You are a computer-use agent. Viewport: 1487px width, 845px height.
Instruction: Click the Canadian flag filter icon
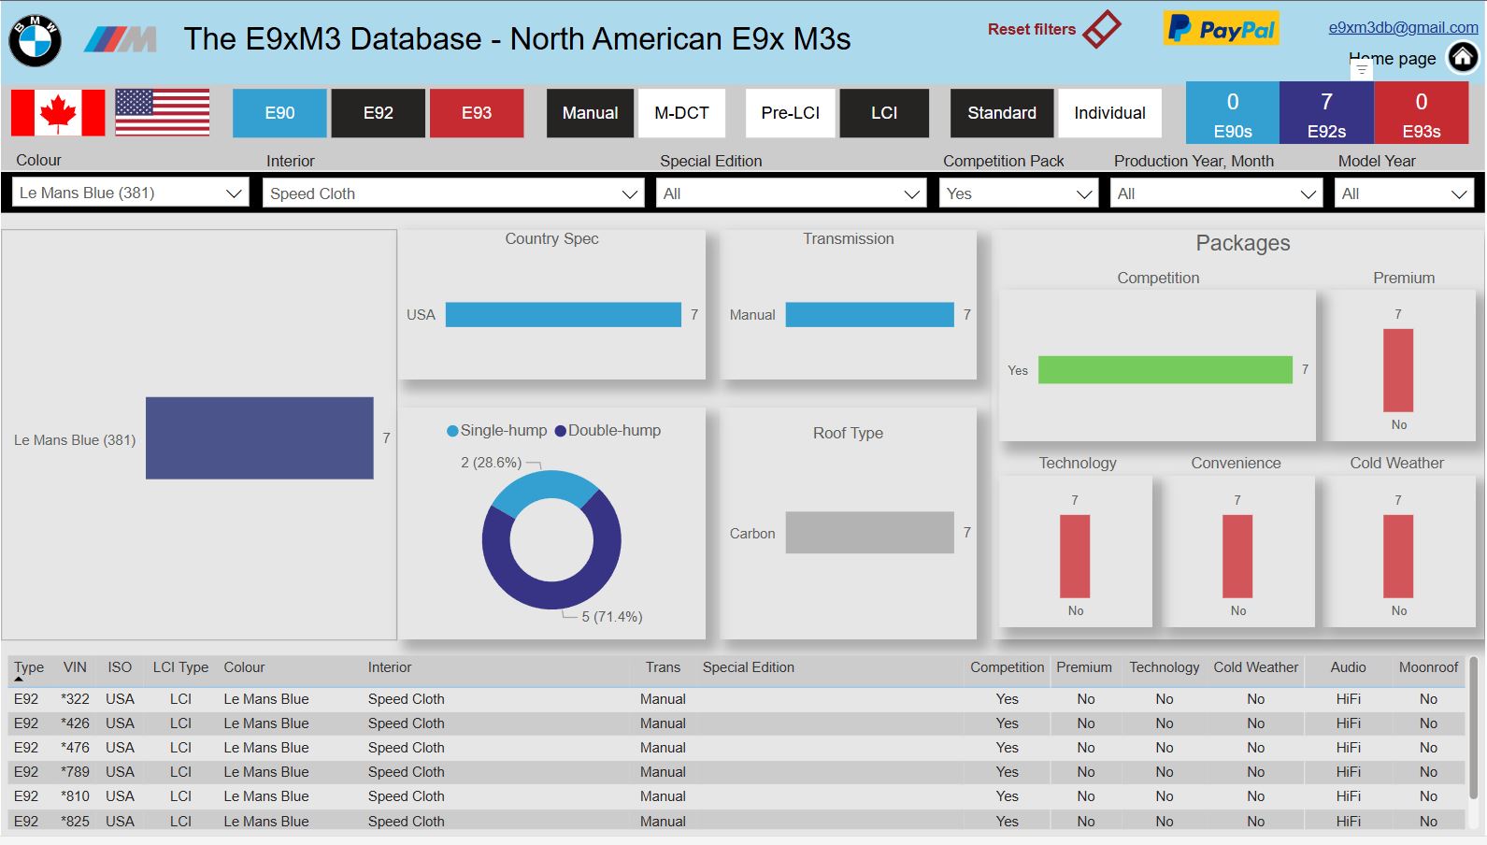pyautogui.click(x=58, y=113)
